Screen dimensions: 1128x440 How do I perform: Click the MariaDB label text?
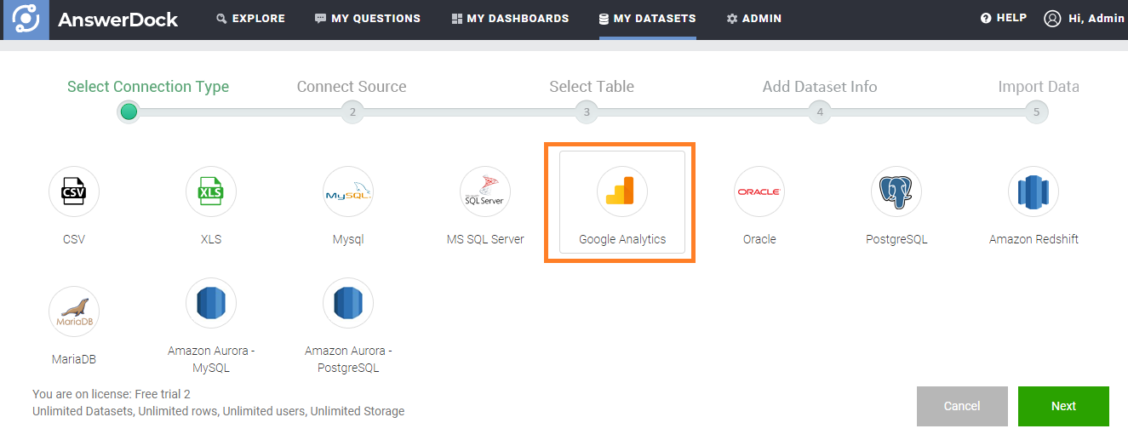pyautogui.click(x=74, y=359)
